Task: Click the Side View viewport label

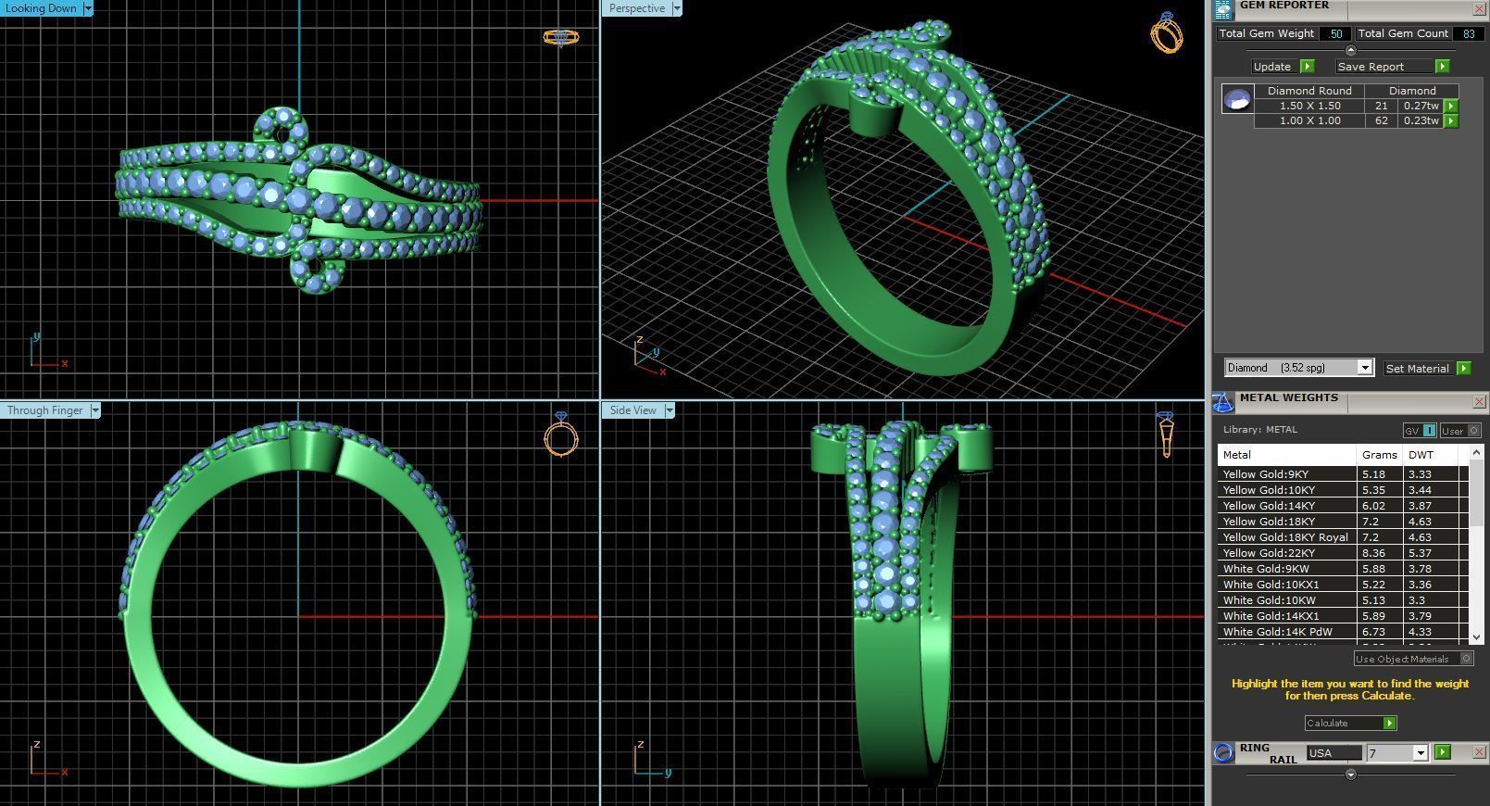Action: [x=633, y=410]
